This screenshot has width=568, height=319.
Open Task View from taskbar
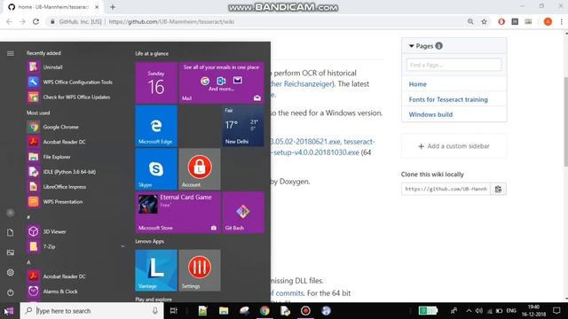pyautogui.click(x=174, y=311)
